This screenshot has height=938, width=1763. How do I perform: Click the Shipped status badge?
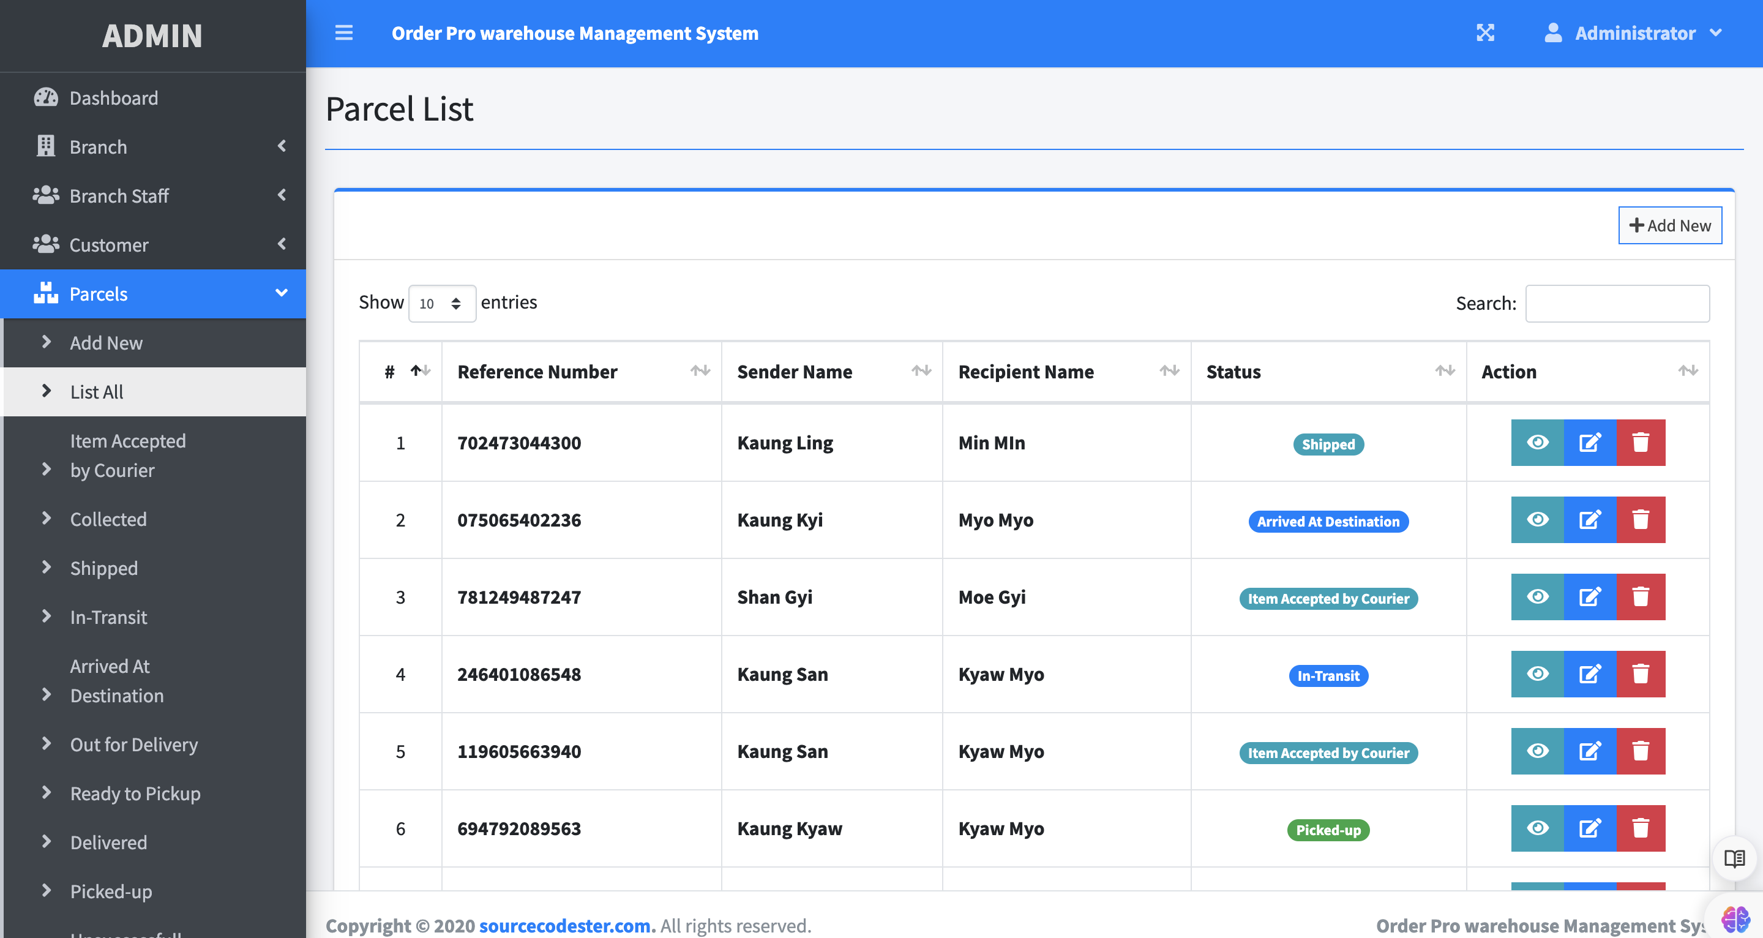click(x=1328, y=445)
